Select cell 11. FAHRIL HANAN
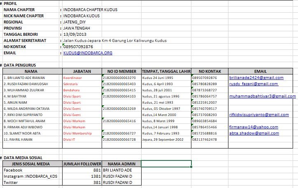Viewport: 298px width, 188px height. tap(33, 139)
